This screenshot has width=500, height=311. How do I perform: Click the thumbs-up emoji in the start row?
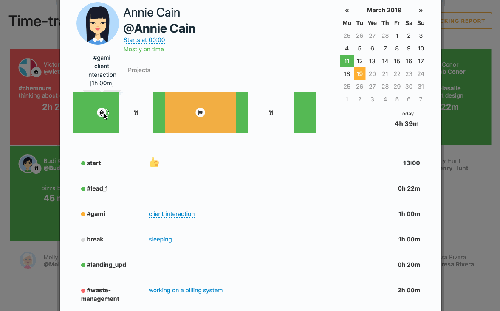[154, 163]
